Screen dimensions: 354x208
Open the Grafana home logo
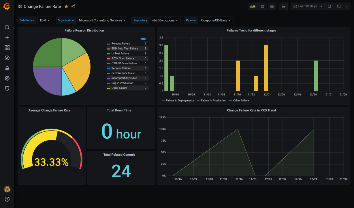(x=7, y=6)
